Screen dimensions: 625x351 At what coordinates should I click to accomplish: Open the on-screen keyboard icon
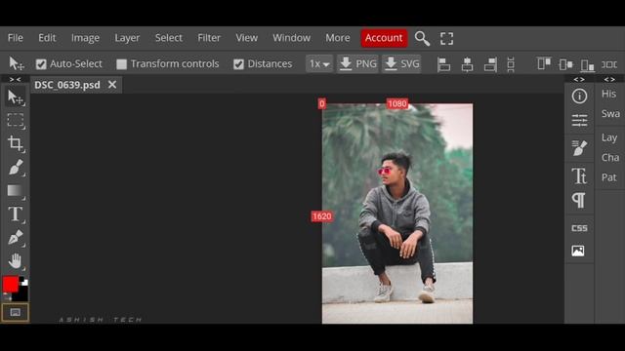16,312
